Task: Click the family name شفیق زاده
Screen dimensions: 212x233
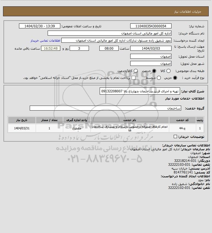Action: (x=180, y=184)
